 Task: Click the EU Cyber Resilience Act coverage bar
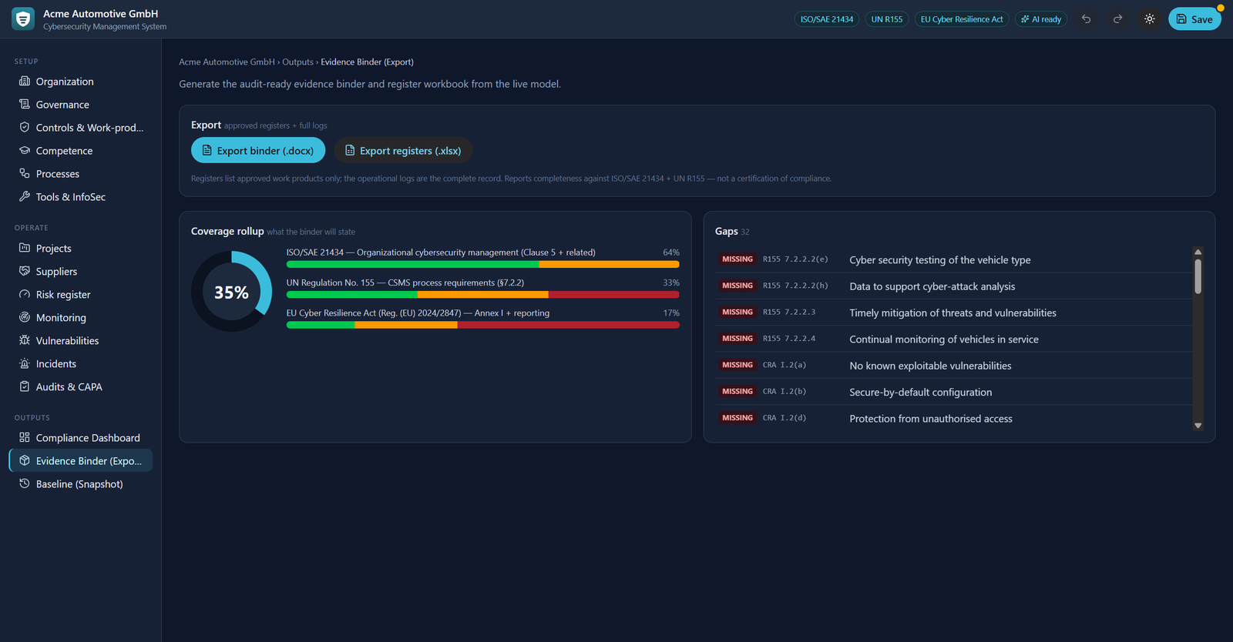(483, 325)
